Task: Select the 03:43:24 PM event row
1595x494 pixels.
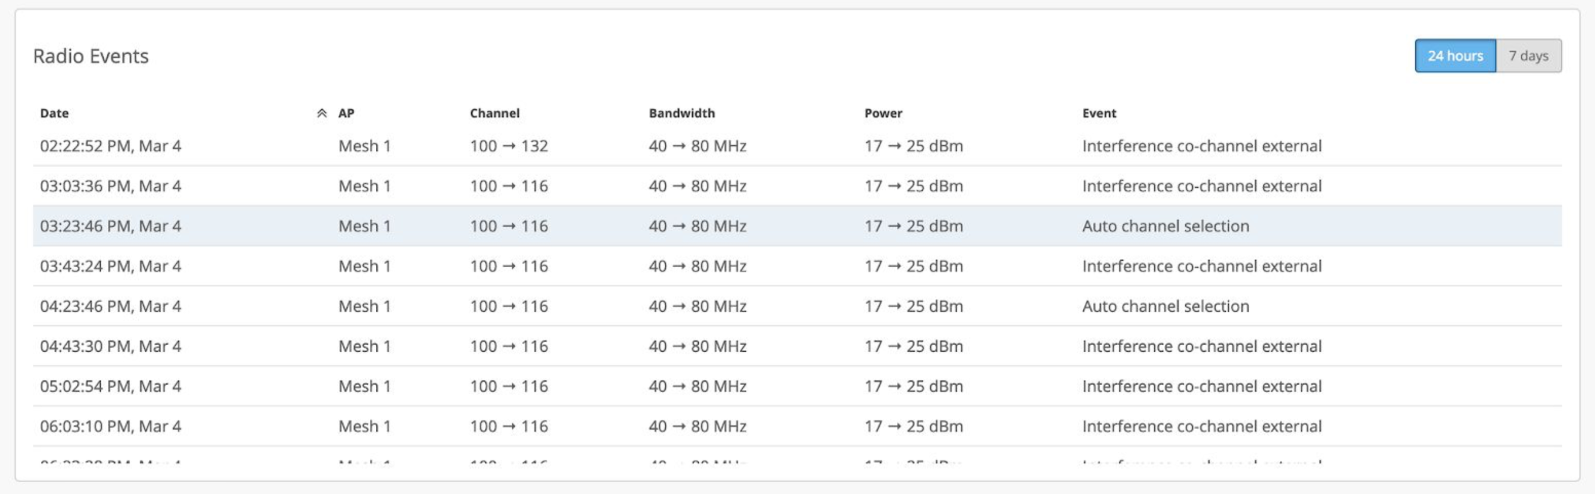Action: [x=110, y=266]
